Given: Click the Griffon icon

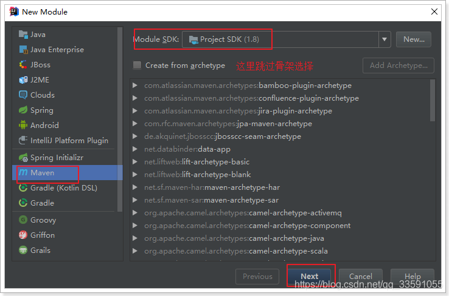Looking at the screenshot, I should click(23, 235).
